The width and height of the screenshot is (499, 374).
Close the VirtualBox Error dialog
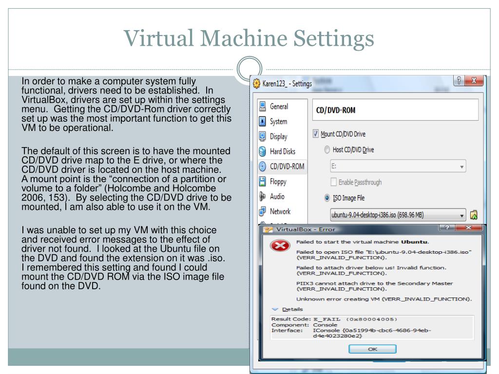pos(468,227)
